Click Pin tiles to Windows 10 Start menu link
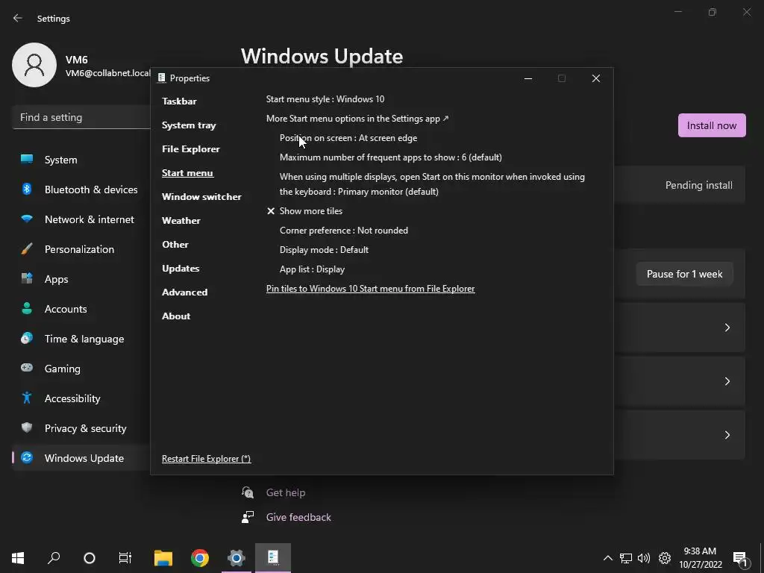The height and width of the screenshot is (573, 764). 370,289
